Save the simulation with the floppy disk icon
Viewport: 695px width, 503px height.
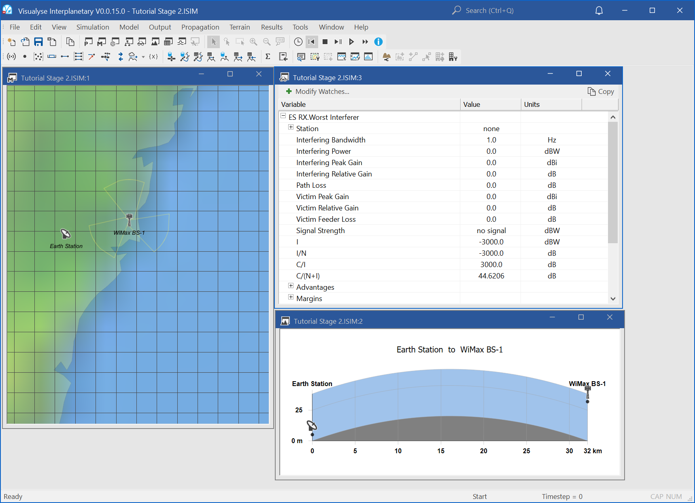(38, 42)
